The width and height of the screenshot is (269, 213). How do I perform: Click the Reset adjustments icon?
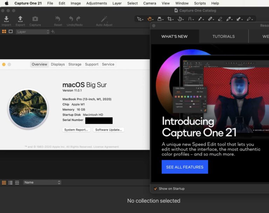tap(58, 19)
